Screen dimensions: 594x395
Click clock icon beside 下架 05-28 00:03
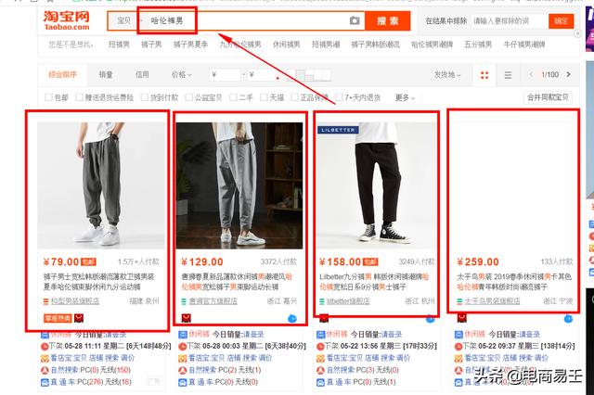click(x=183, y=346)
